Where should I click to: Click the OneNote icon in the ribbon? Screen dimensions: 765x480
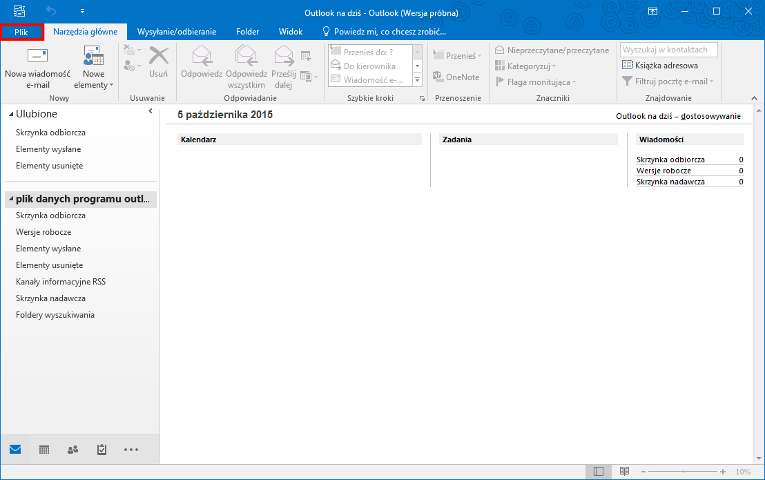pos(437,77)
